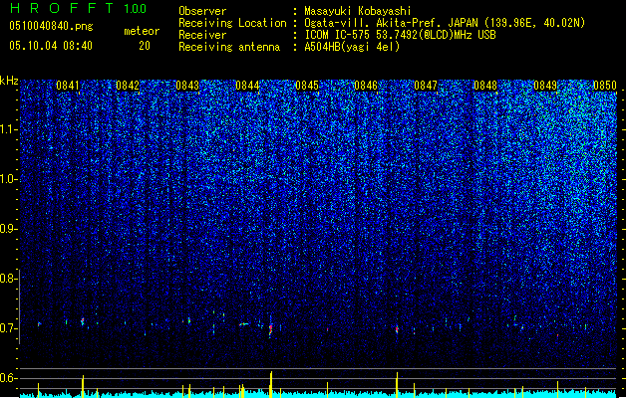Select the Ogata-vill. Akita-Pref. JAPAN location text

coord(445,23)
